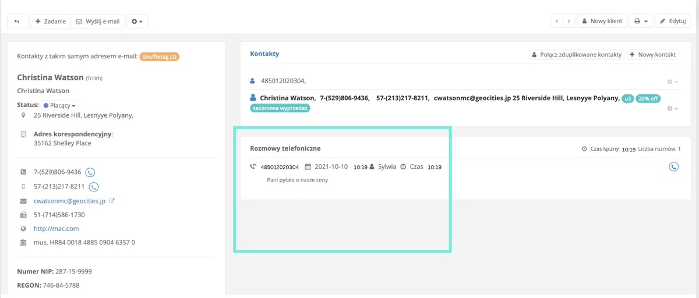Open Wyślij e-mail action

(x=97, y=22)
